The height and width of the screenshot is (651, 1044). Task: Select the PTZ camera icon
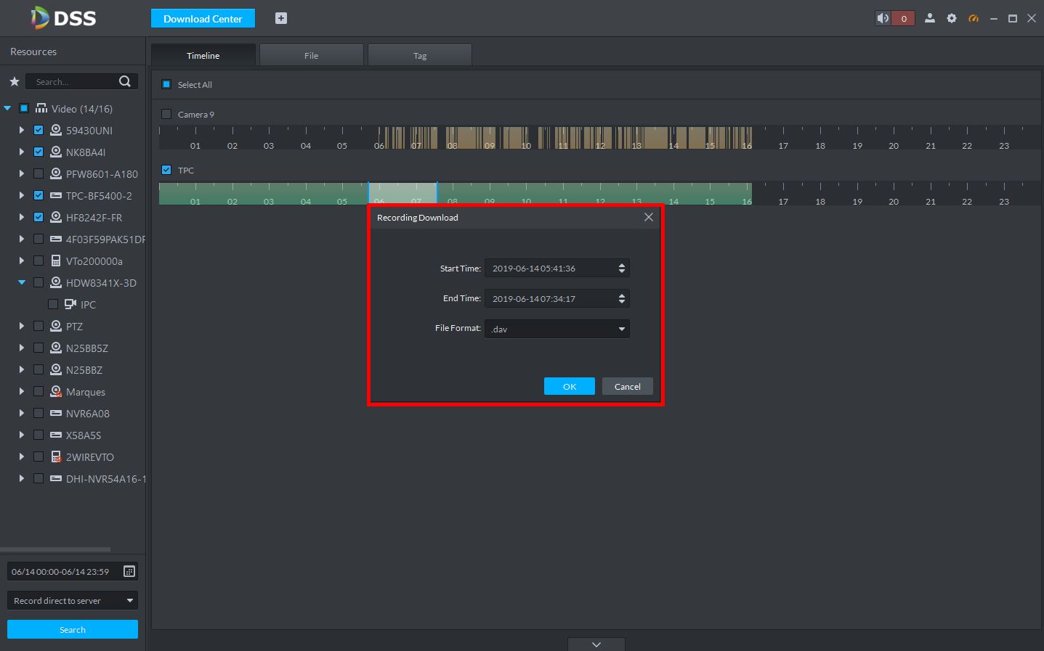click(x=56, y=326)
